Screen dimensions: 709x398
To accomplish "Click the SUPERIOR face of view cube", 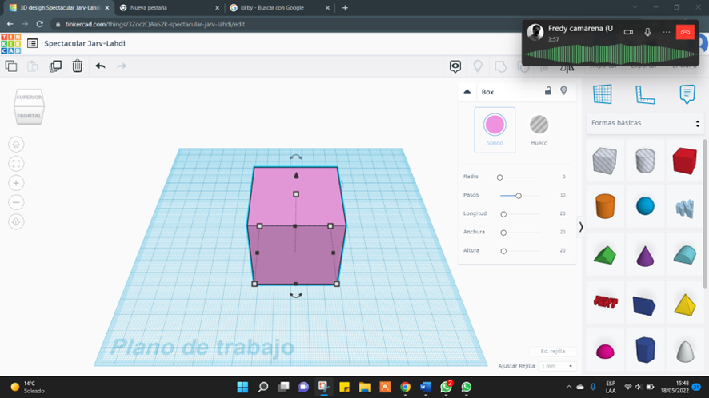I will (x=29, y=98).
